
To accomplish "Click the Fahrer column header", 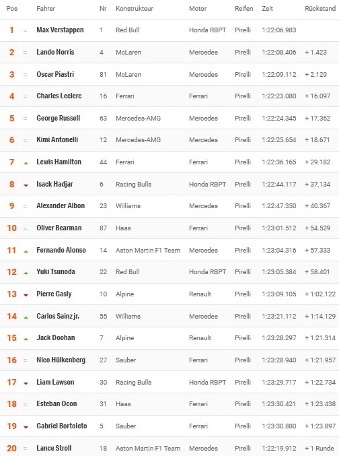I will tap(46, 9).
